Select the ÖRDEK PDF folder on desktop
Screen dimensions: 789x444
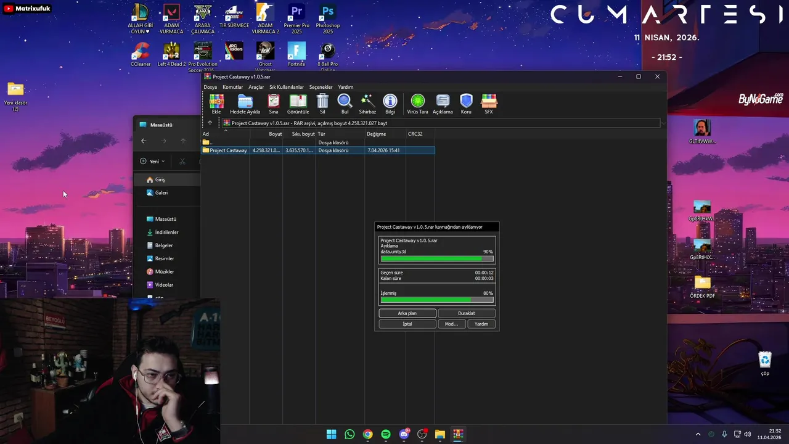click(702, 287)
